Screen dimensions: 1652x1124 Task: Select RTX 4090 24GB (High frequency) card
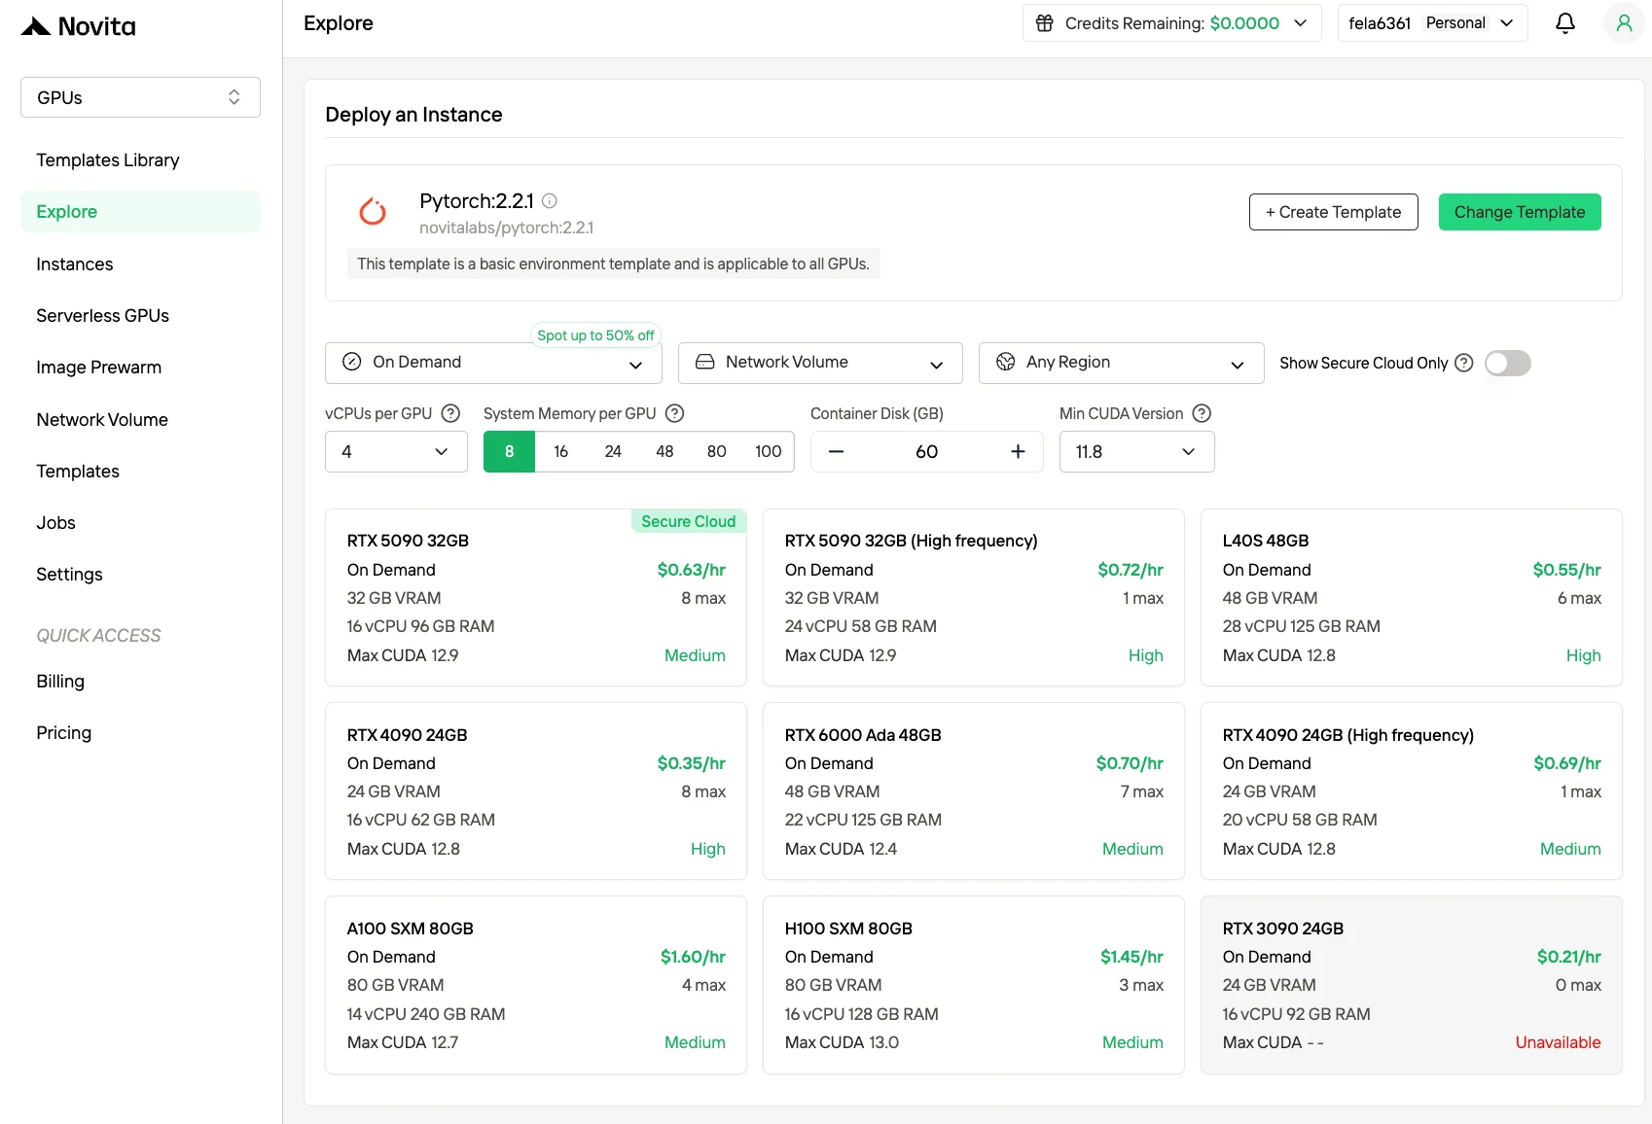pyautogui.click(x=1412, y=790)
